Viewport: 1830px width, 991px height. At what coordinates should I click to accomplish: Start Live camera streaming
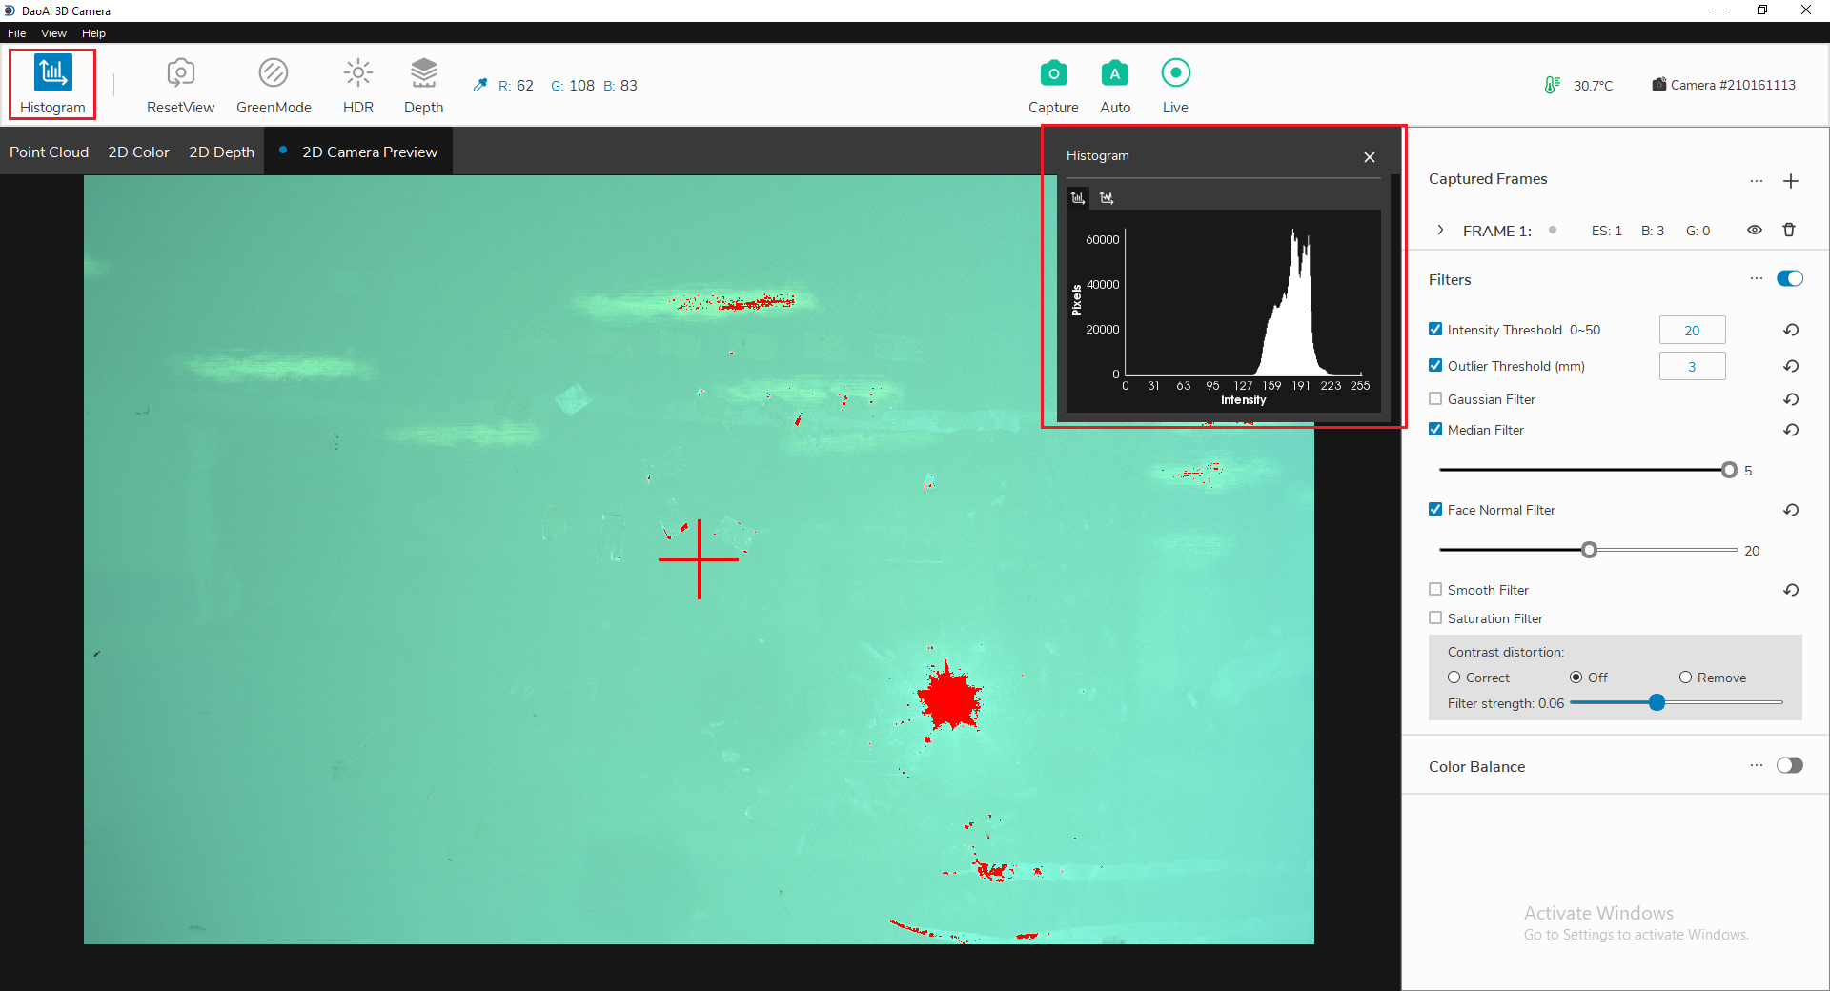click(x=1175, y=73)
